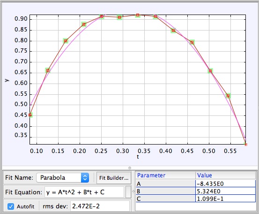Open the Fit Name Parabola dropdown

[x=63, y=178]
